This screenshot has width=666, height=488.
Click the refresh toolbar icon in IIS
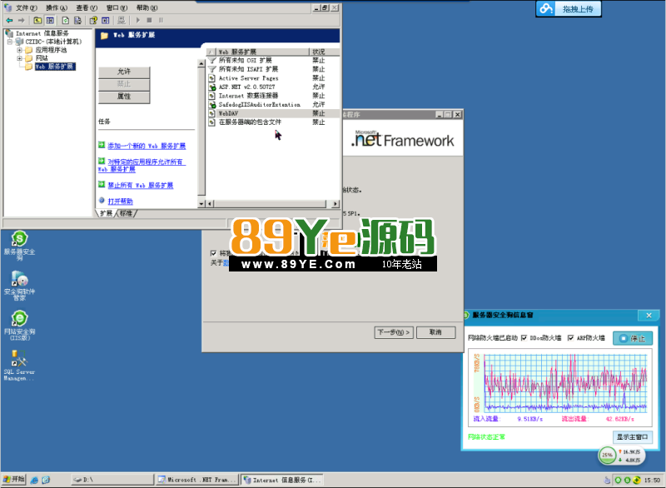[66, 20]
